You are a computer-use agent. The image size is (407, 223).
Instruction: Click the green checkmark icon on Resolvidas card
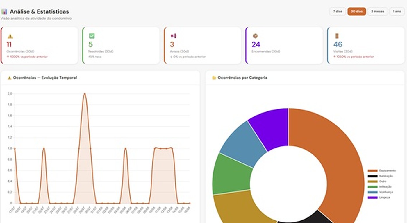[x=92, y=36]
